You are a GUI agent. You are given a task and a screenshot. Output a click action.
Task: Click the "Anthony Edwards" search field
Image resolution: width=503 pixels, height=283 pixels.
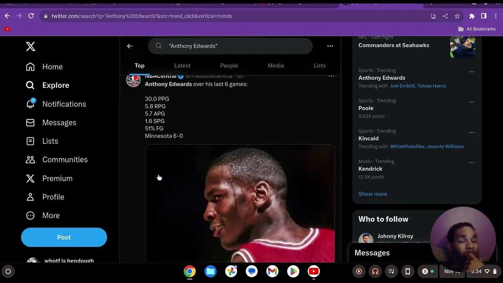[x=230, y=46]
